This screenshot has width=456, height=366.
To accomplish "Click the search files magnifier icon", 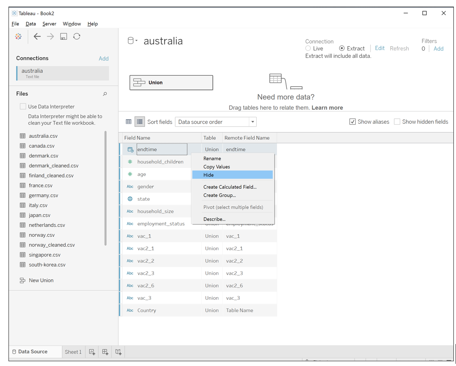I will [105, 94].
